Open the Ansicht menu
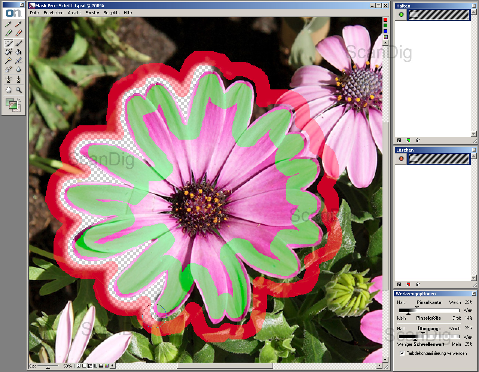Screen dimensions: 479x372 click(x=74, y=13)
